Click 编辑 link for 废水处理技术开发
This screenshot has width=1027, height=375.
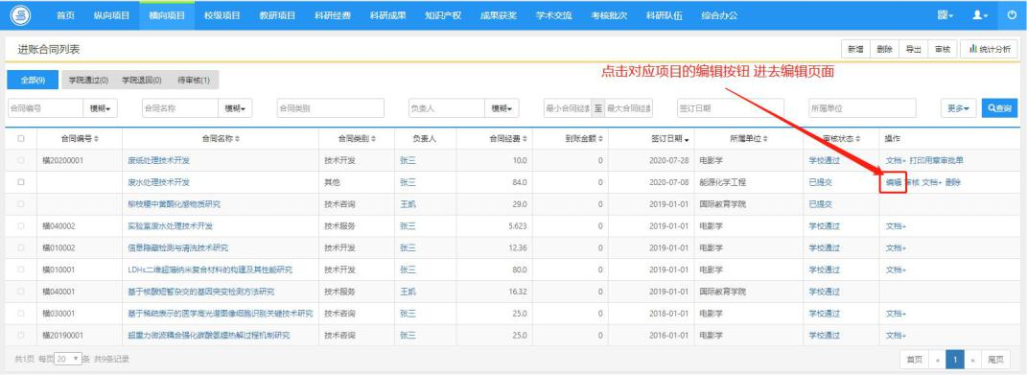click(894, 182)
